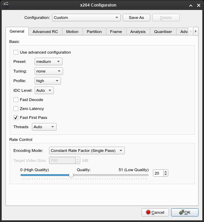Enable Use advanced configuration checkbox
This screenshot has width=204, height=222.
[x=16, y=52]
